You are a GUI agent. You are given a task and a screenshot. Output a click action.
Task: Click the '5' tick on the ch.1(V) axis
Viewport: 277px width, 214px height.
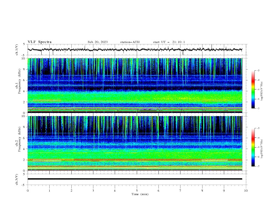click(x=24, y=44)
